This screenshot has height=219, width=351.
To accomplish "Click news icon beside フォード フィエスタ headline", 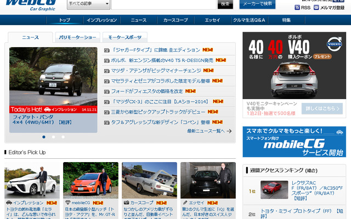I will point(107,91).
